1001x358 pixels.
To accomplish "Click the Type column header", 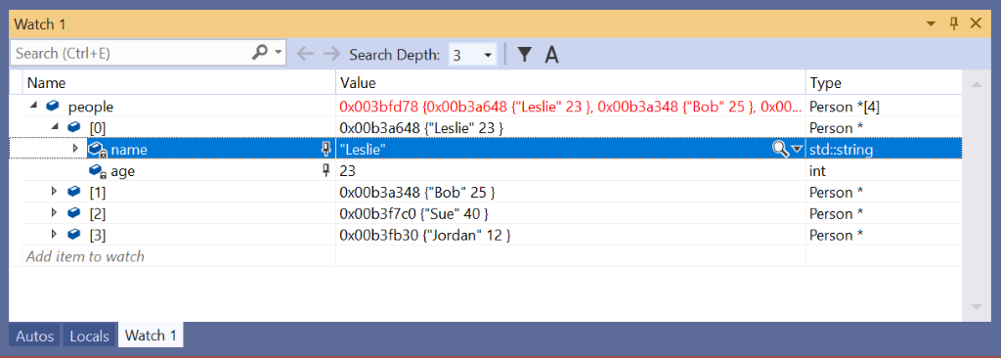I will pos(884,82).
